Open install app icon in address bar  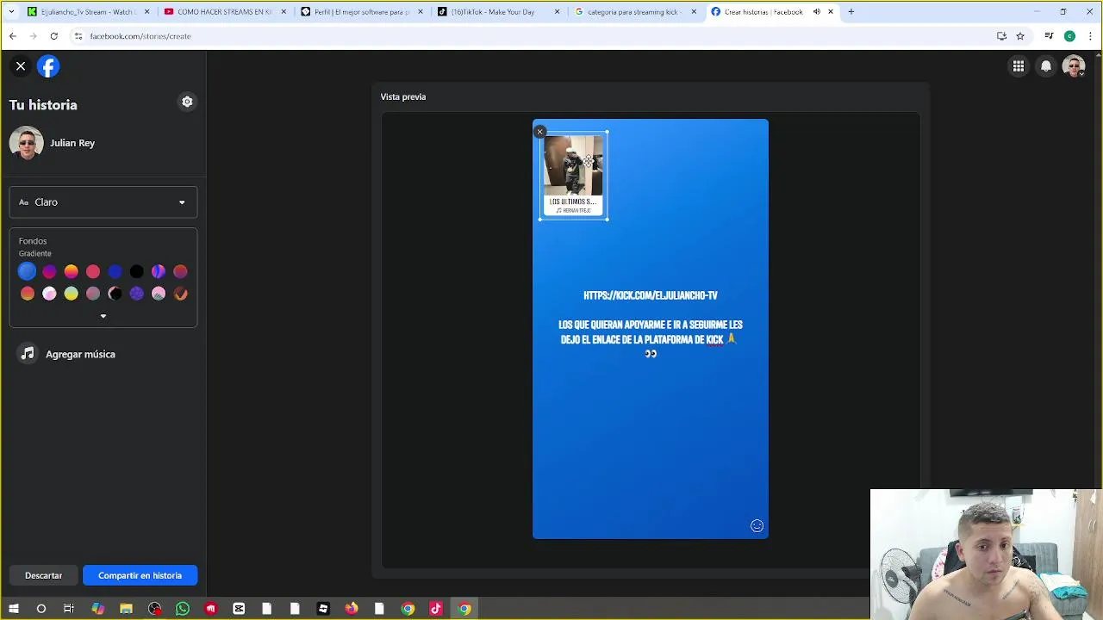pyautogui.click(x=1001, y=36)
